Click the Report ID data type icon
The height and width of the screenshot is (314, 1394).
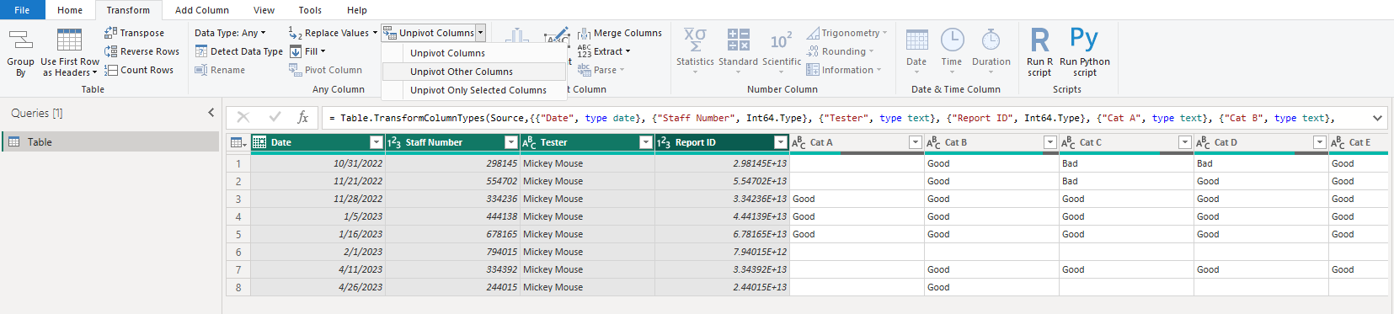[664, 142]
